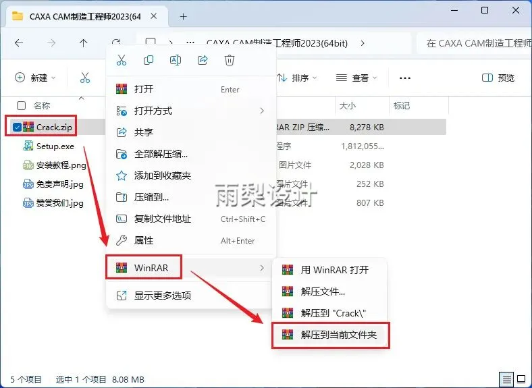This screenshot has width=532, height=388.
Task: Expand the WinRAR submenu arrow
Action: coord(261,268)
